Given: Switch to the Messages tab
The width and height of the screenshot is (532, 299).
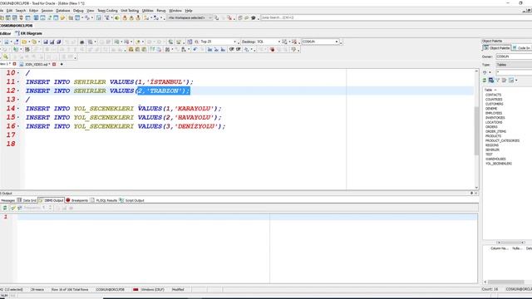Looking at the screenshot, I should coord(7,200).
